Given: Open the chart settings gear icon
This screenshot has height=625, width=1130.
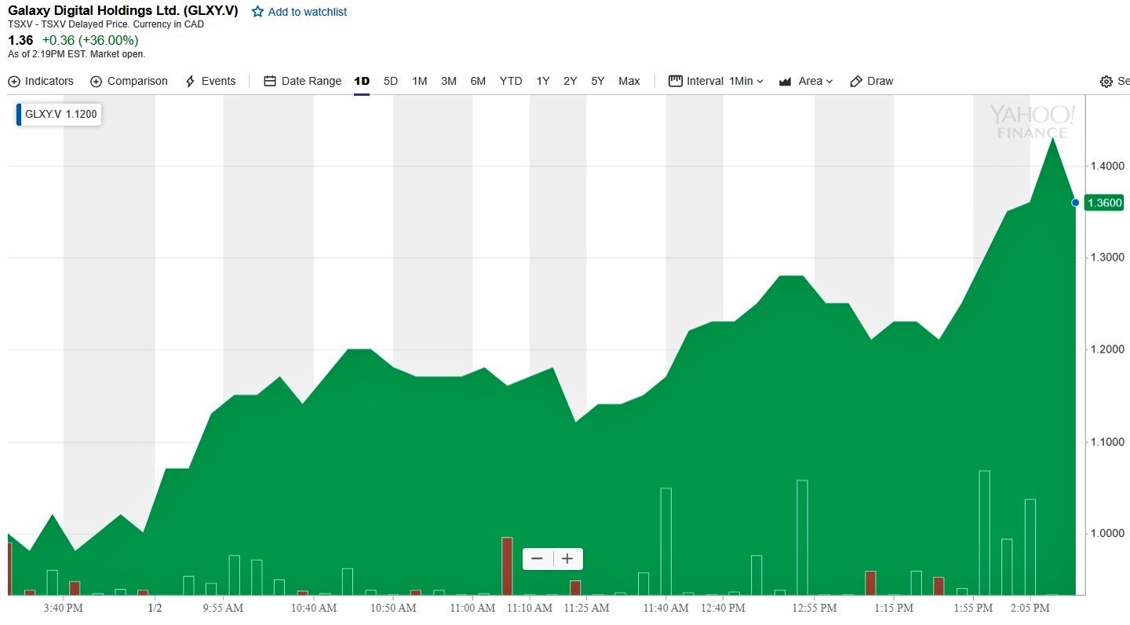Looking at the screenshot, I should point(1106,82).
